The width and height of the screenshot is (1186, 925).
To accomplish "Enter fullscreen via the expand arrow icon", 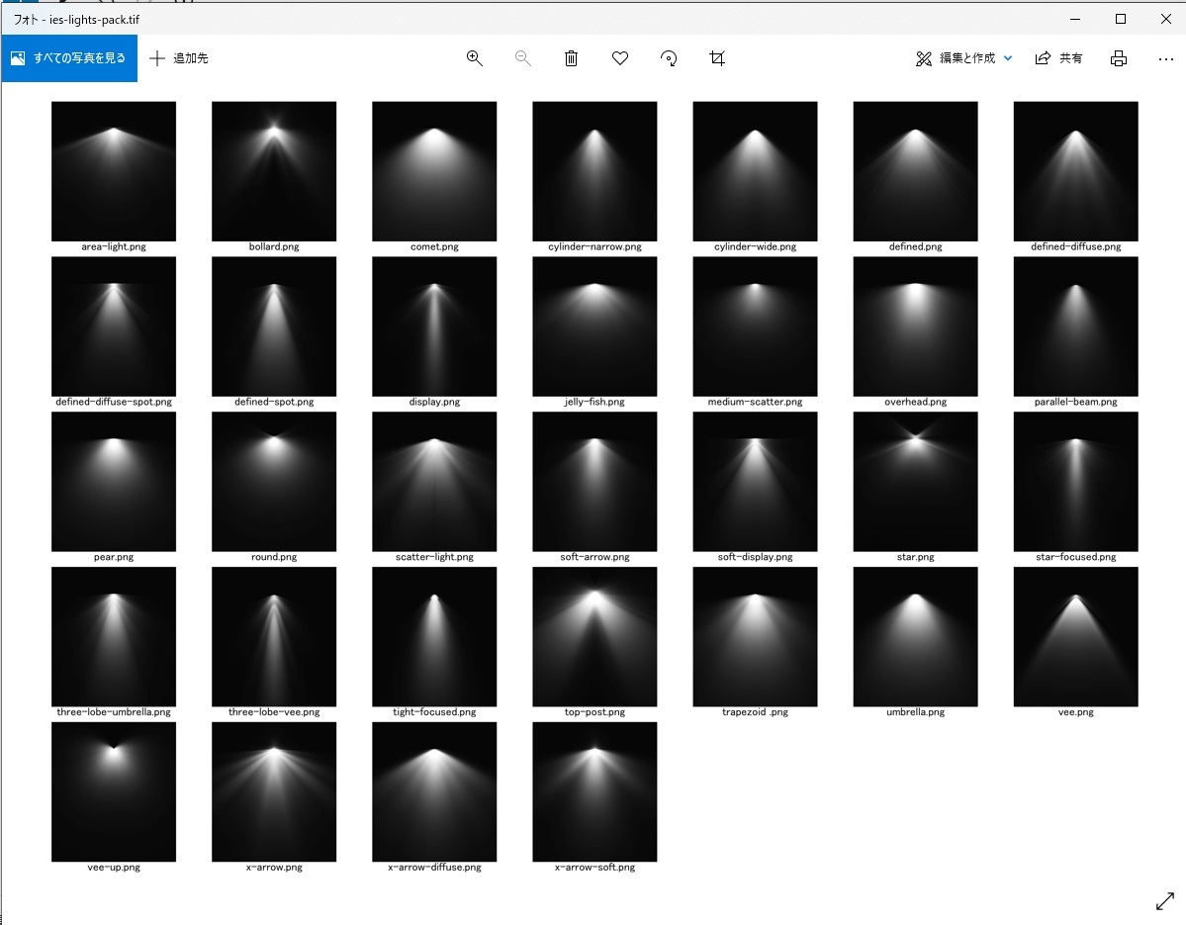I will pyautogui.click(x=1165, y=901).
